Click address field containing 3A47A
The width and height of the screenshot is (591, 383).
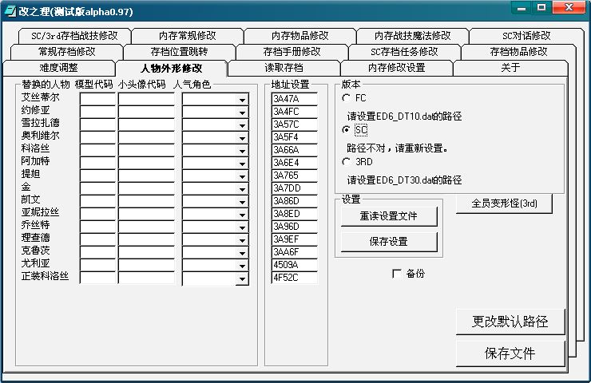coord(295,99)
